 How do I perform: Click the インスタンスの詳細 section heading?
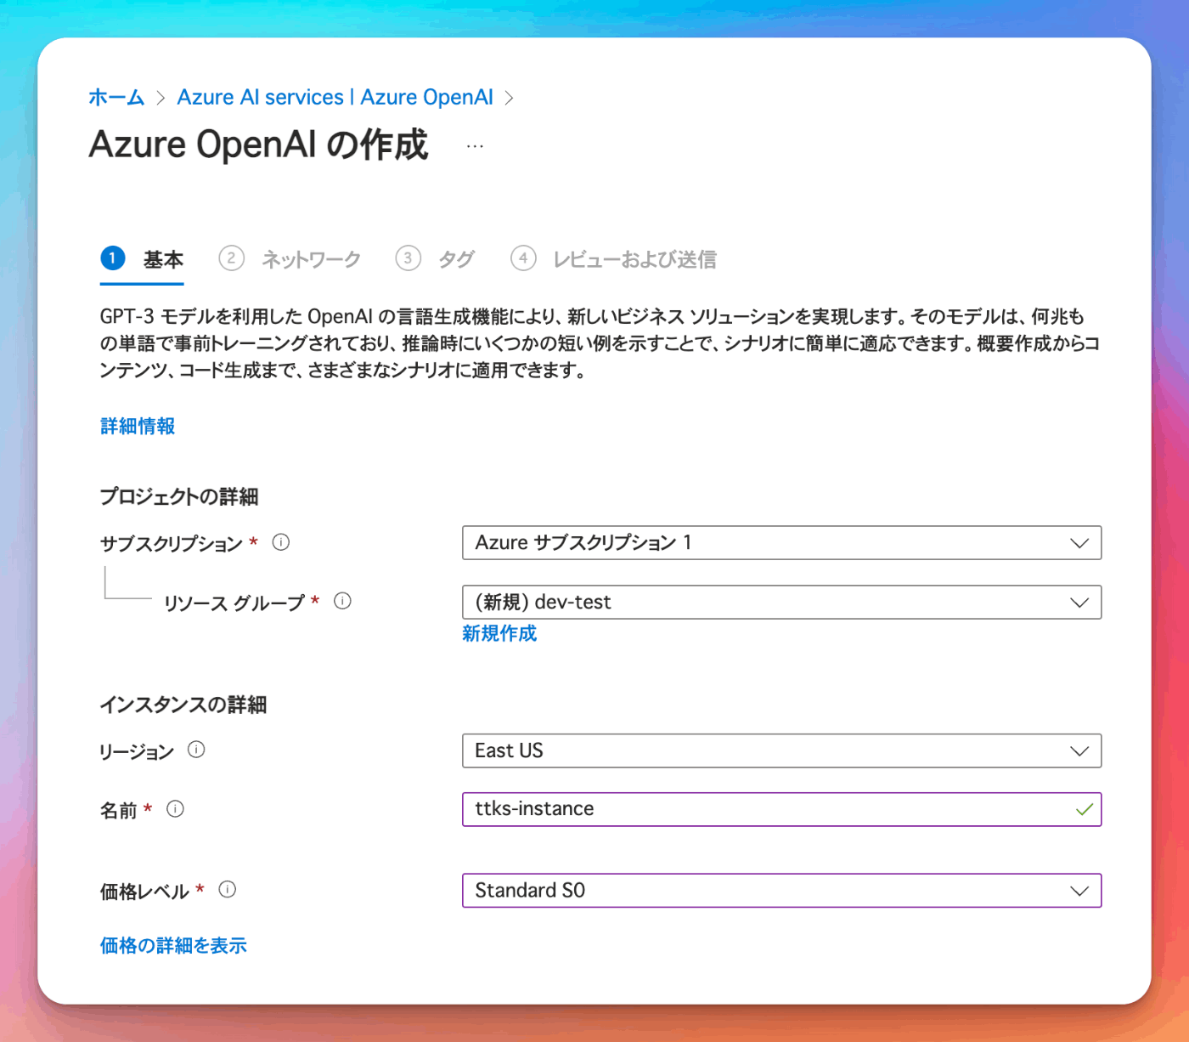pyautogui.click(x=183, y=705)
